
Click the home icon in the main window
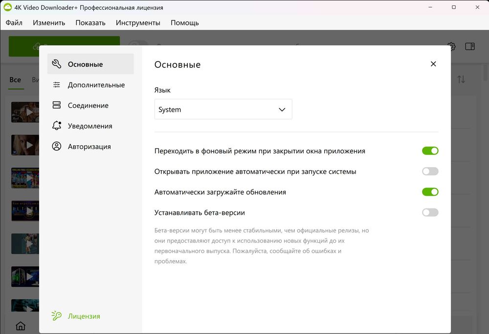pyautogui.click(x=21, y=326)
